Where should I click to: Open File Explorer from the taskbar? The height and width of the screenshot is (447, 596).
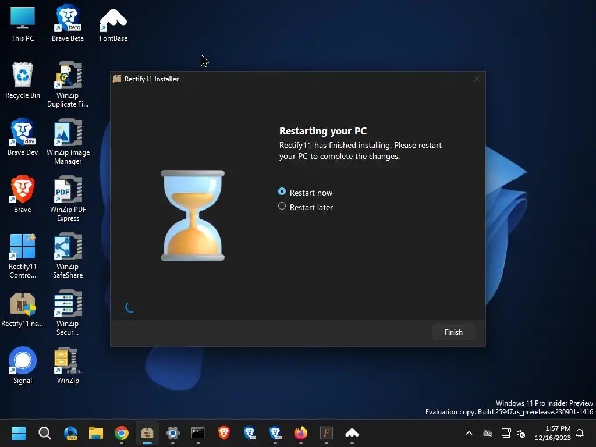tap(96, 433)
